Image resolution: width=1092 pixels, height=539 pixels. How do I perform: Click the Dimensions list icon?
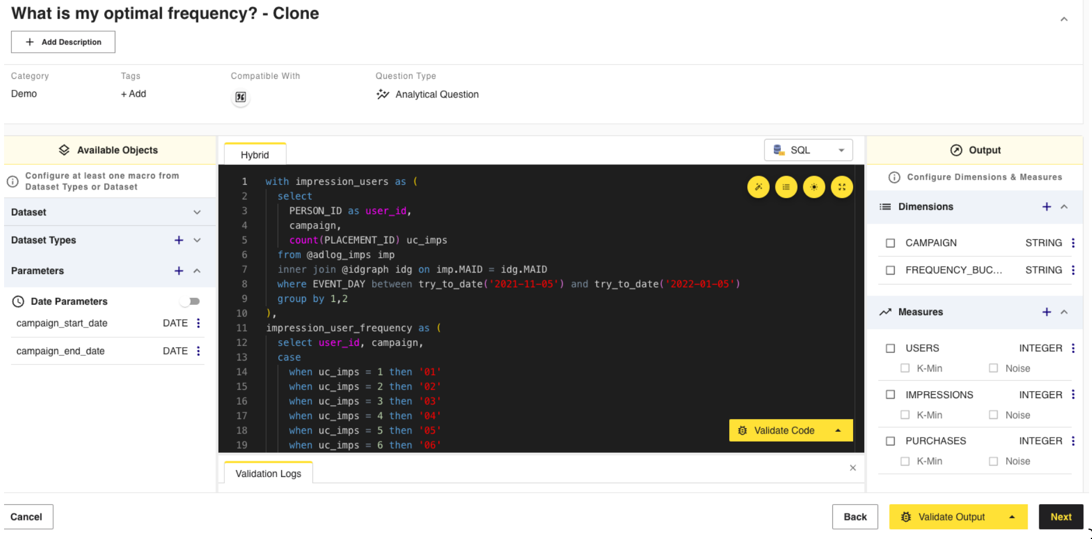[x=885, y=207]
